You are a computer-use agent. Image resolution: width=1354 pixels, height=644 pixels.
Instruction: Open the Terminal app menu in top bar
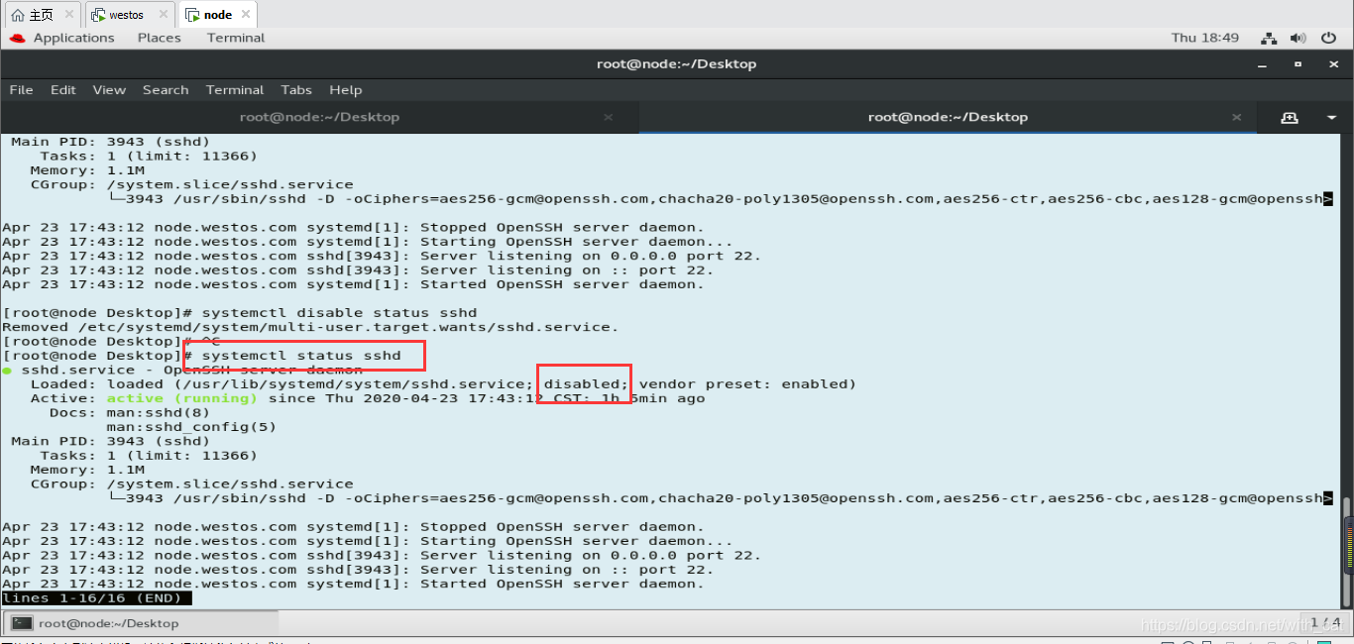point(236,38)
